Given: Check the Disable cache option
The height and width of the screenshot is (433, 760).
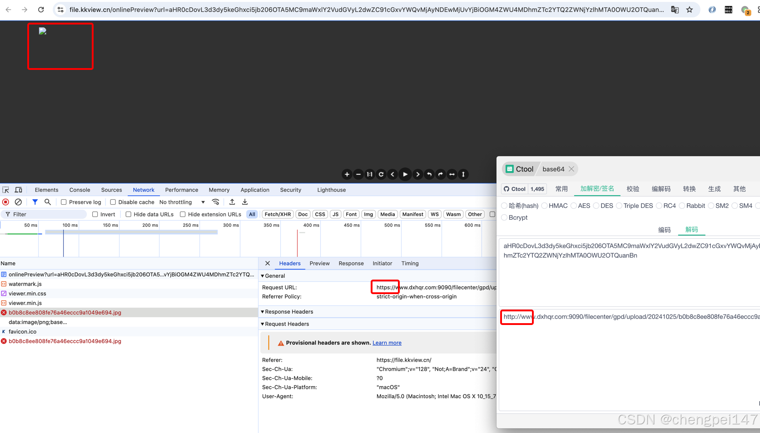Looking at the screenshot, I should pos(113,202).
